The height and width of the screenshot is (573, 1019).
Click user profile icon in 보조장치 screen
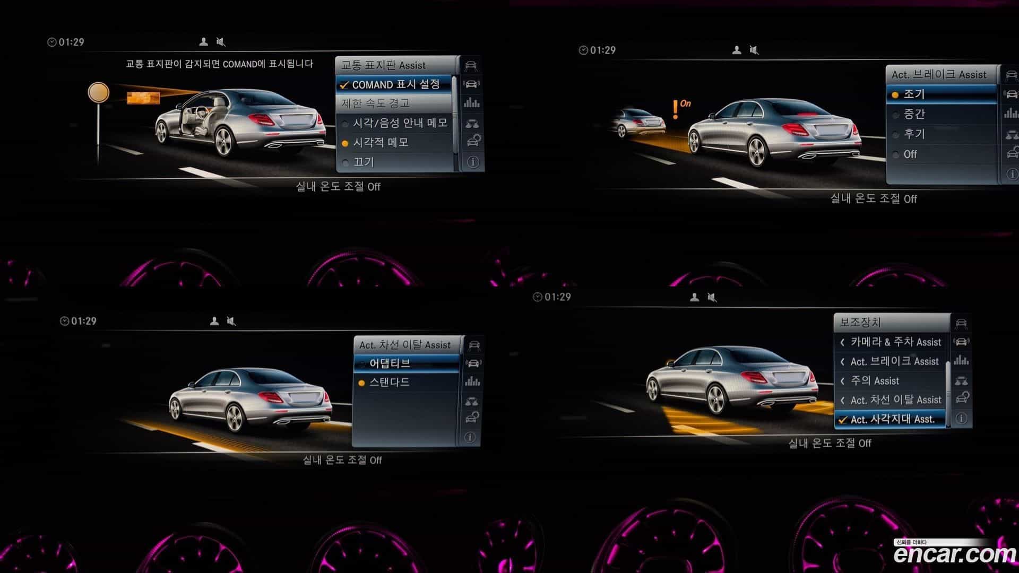click(x=695, y=297)
